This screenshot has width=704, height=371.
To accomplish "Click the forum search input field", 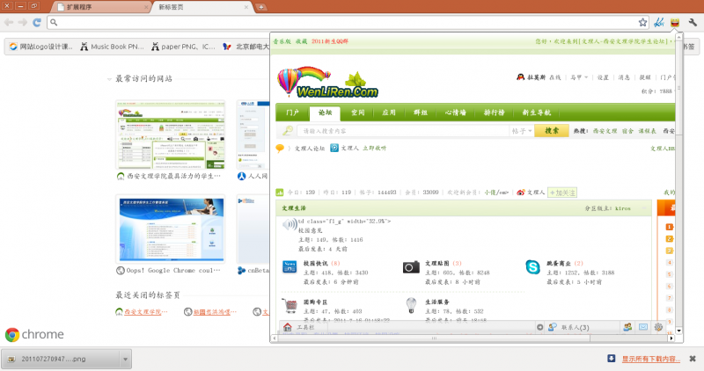I will (403, 131).
